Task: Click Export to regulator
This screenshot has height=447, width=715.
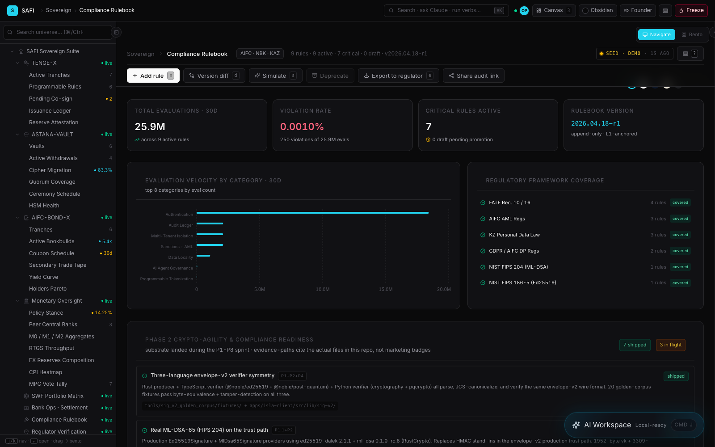Action: point(399,76)
